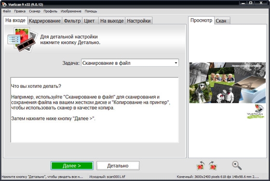This screenshot has width=270, height=181.
Task: Expand the Задача dropdown
Action: (x=130, y=63)
